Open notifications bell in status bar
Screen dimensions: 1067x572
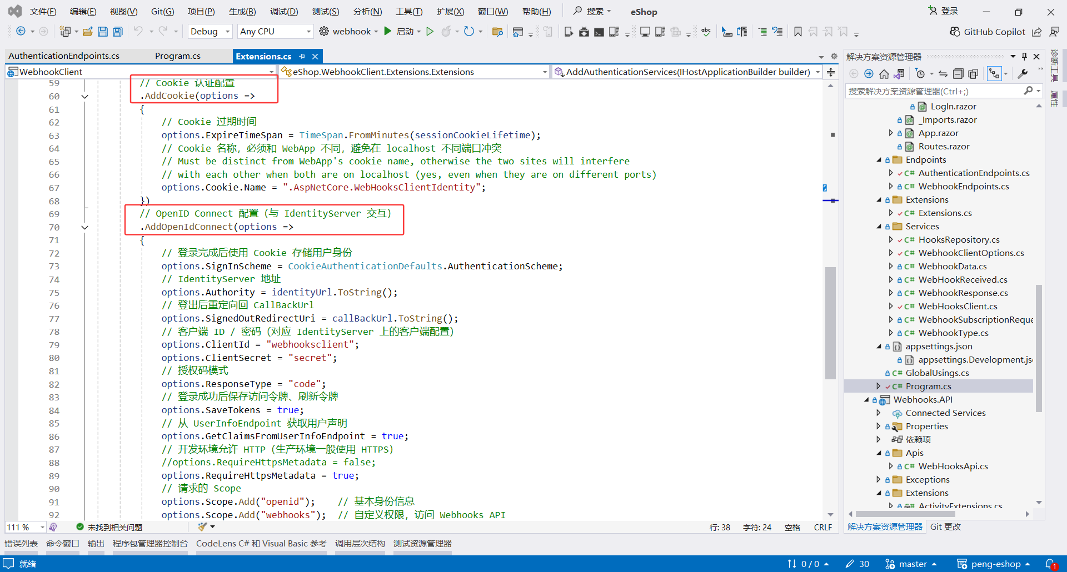pos(1051,564)
